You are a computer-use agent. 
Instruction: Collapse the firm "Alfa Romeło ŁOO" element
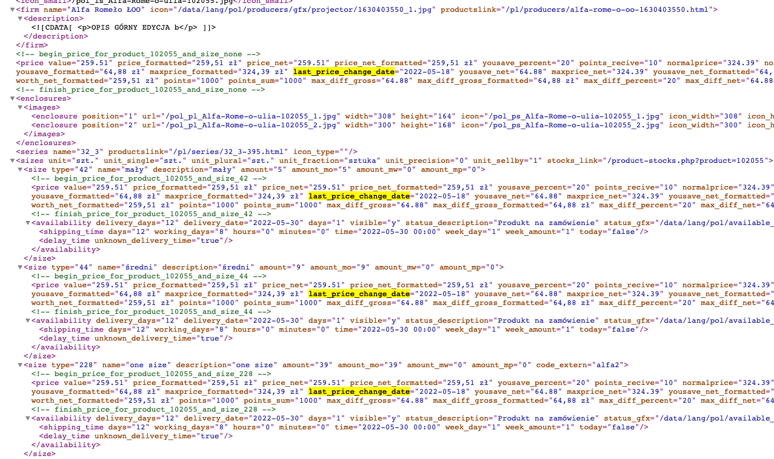click(x=12, y=9)
